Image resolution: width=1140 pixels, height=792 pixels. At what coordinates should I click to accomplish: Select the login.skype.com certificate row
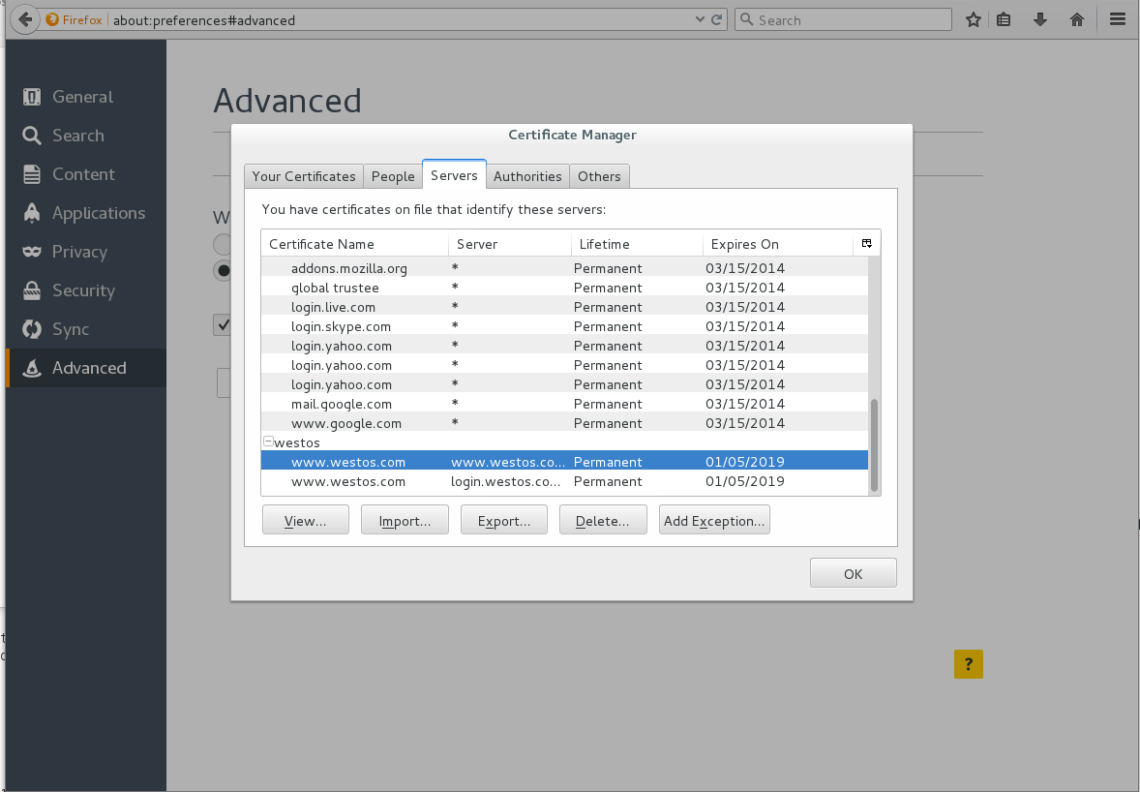click(x=565, y=326)
